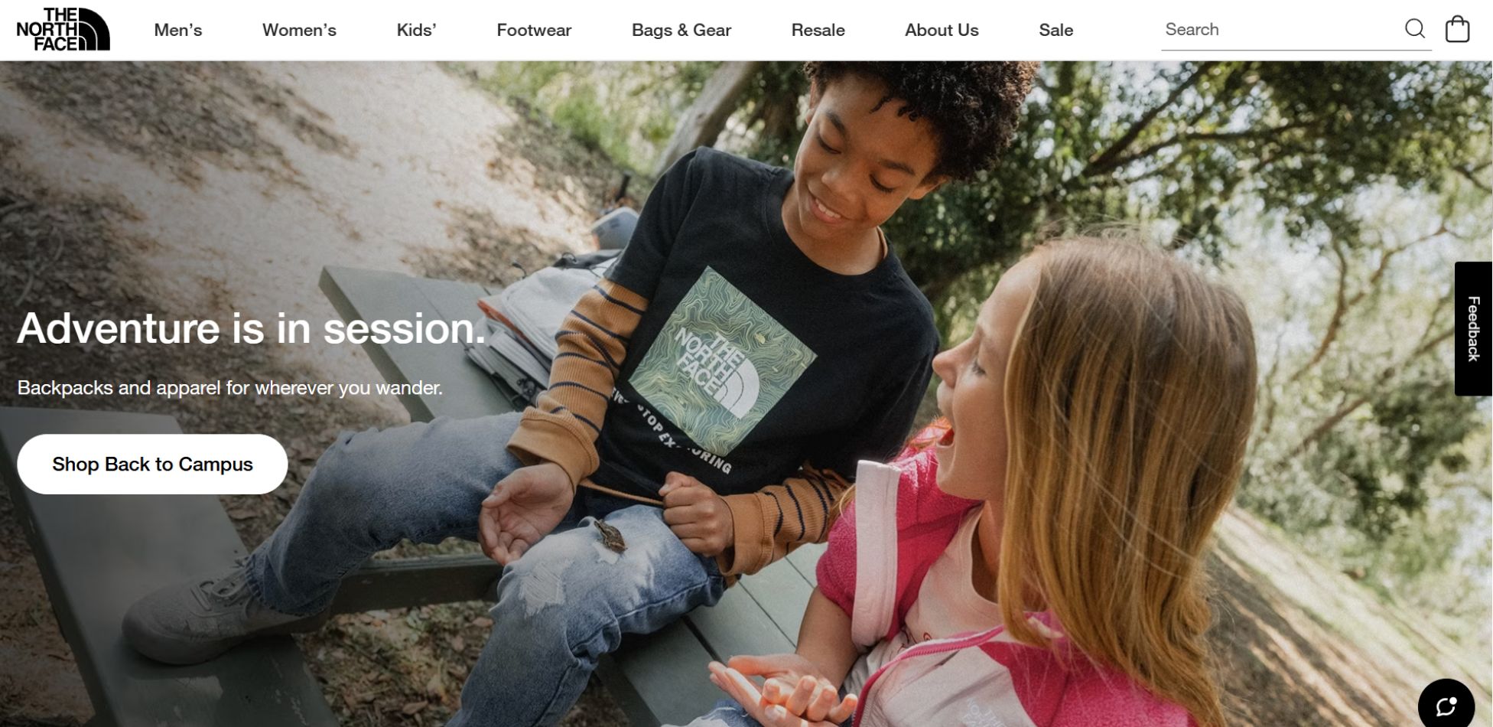Open the About Us menu
This screenshot has width=1493, height=727.
(942, 30)
